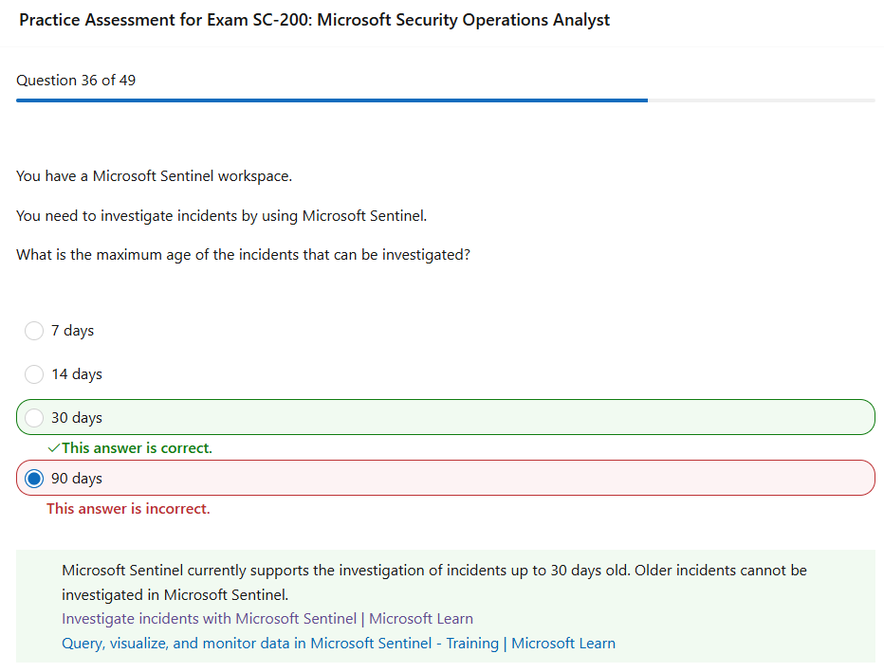Click the "You have a Microsoft Sentinel workspace" sentence
Viewport: 884px width, 672px height.
(x=155, y=176)
